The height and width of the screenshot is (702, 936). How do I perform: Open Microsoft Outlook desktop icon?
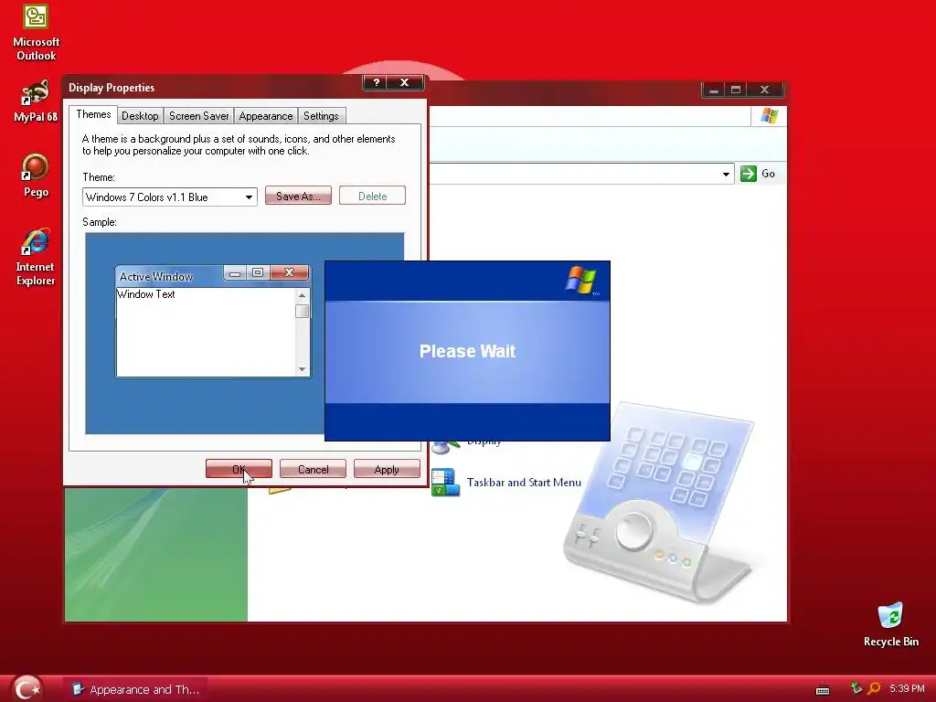click(36, 32)
